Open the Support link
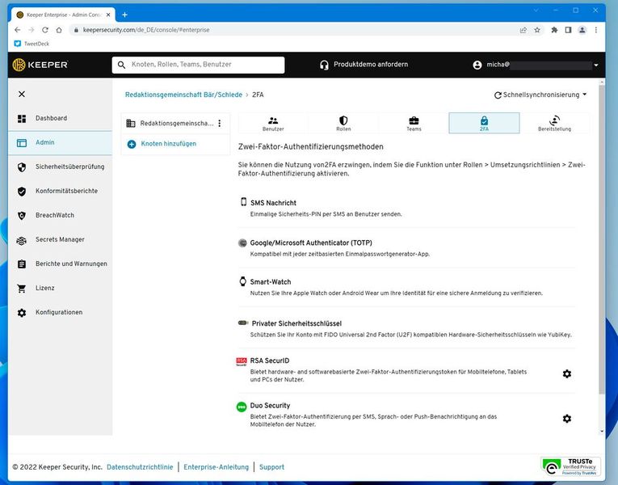The image size is (618, 485). (x=271, y=467)
